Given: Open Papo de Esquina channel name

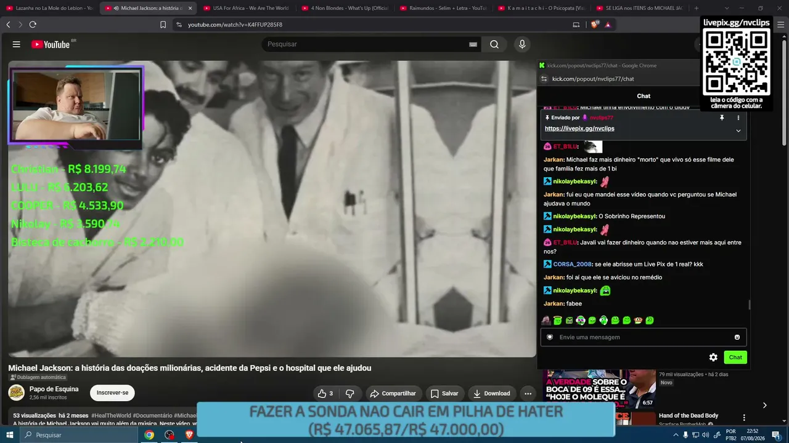Looking at the screenshot, I should (54, 389).
